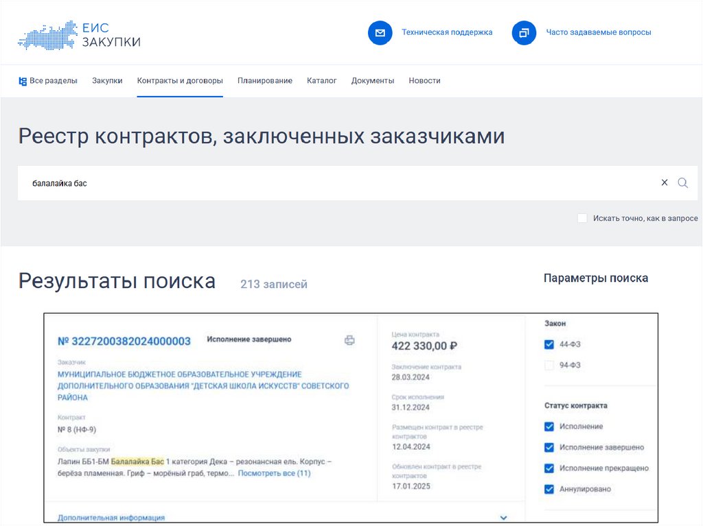Click the Параметры поиска heading

pyautogui.click(x=596, y=278)
